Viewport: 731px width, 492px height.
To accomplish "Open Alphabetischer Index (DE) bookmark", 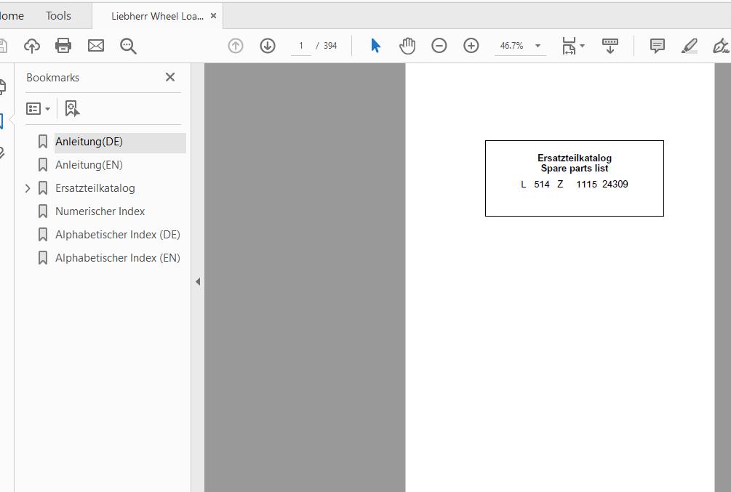I will [x=118, y=235].
